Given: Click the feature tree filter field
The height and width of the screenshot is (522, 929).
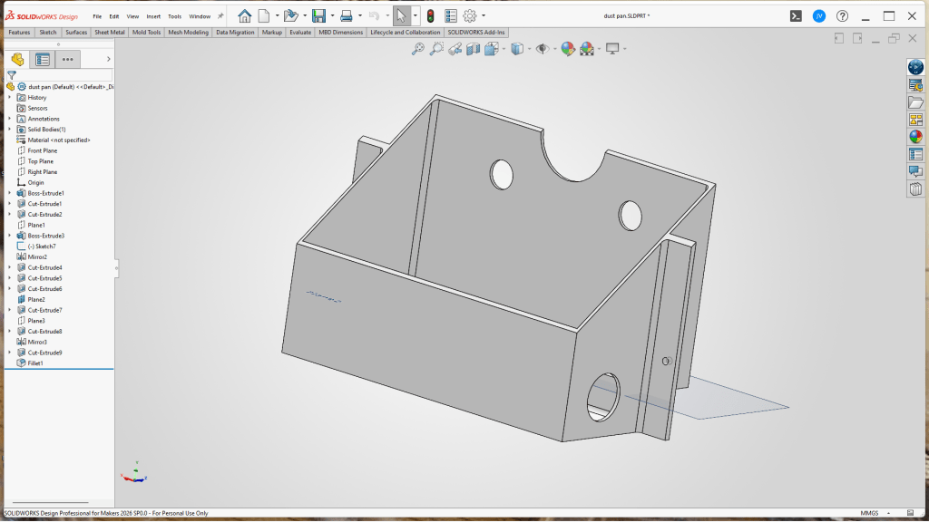Looking at the screenshot, I should coord(64,75).
